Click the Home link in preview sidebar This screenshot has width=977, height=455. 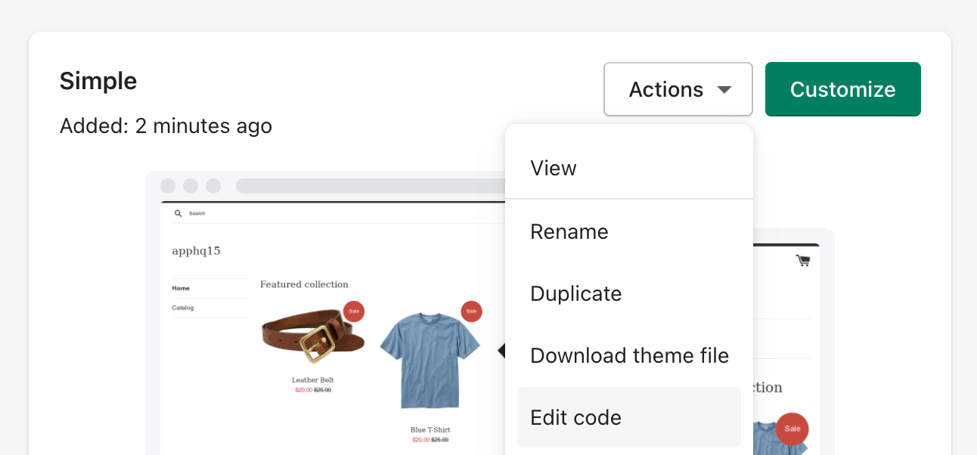coord(181,289)
